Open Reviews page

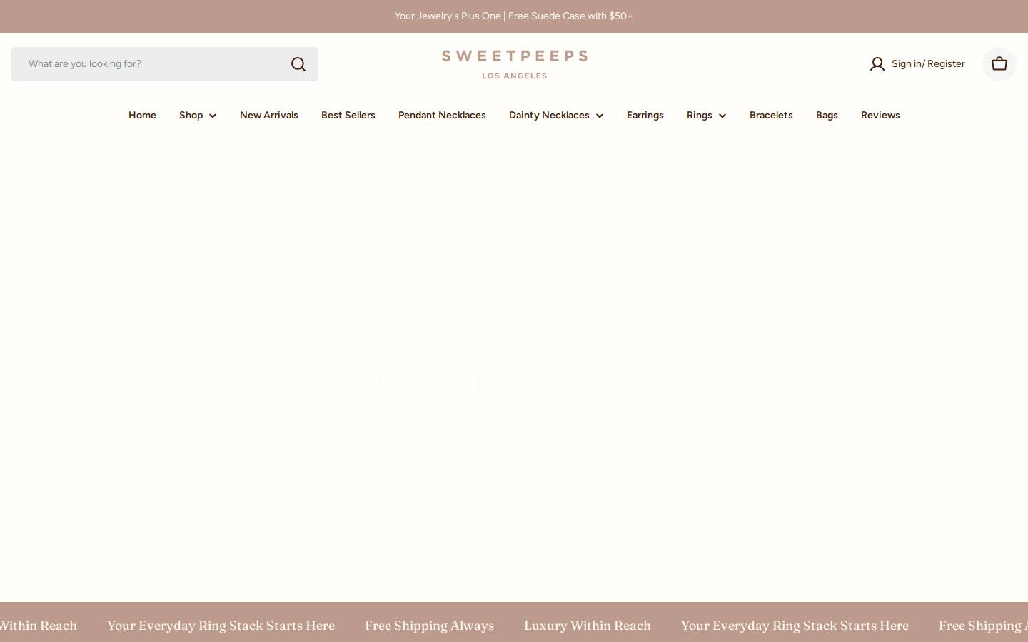coord(880,116)
